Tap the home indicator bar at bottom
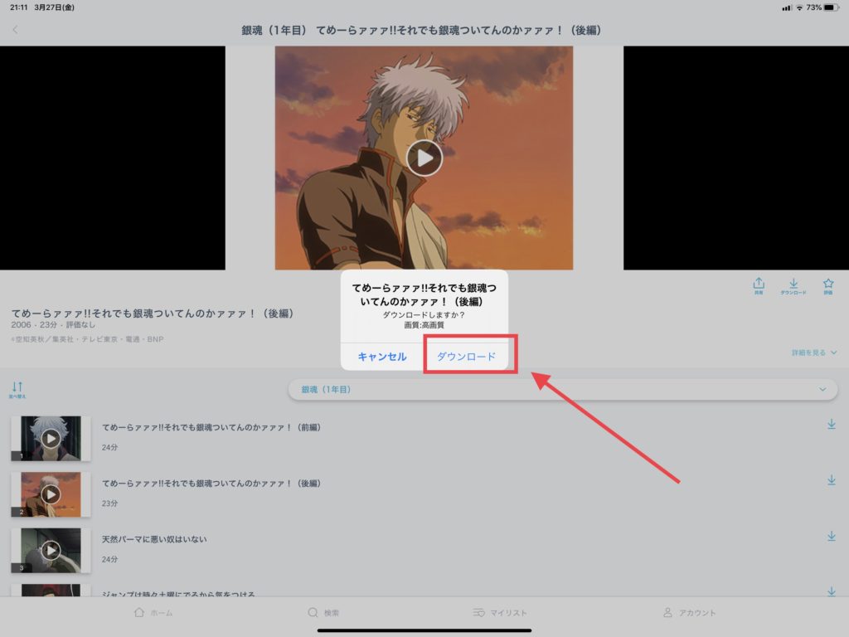The image size is (849, 637). coord(424,630)
